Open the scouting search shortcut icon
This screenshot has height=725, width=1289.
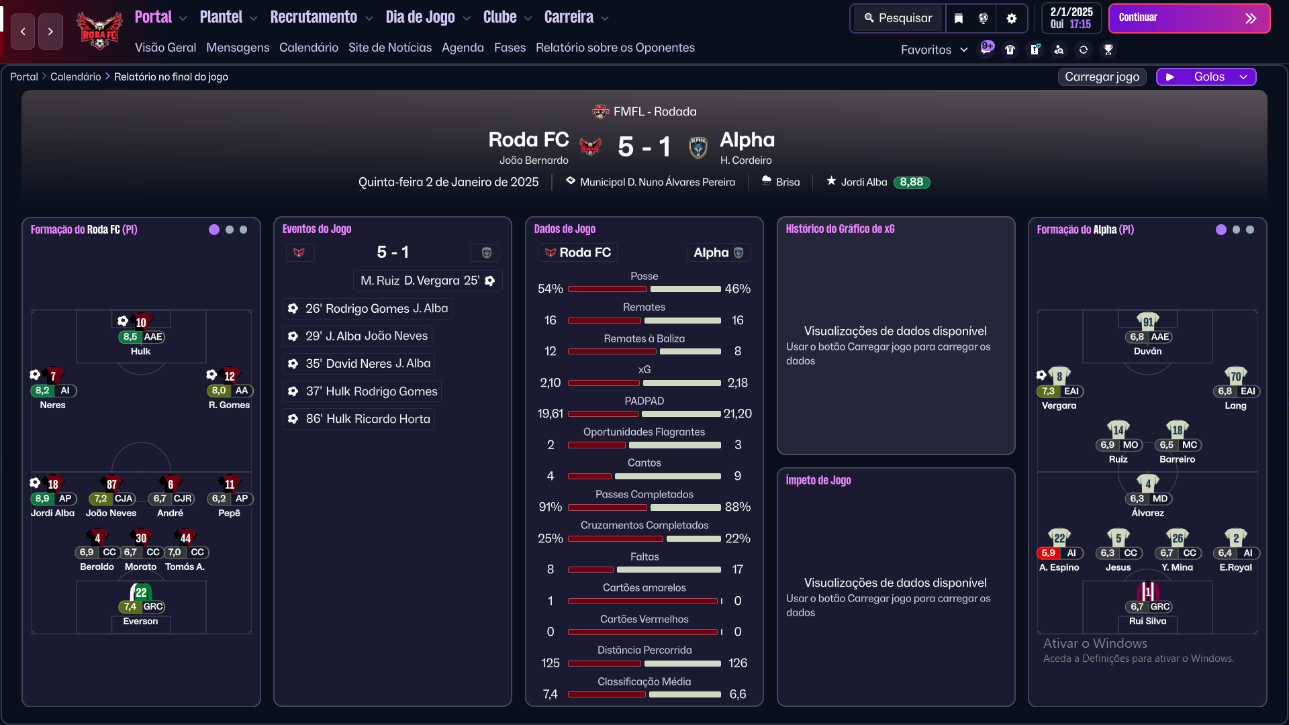point(1059,50)
